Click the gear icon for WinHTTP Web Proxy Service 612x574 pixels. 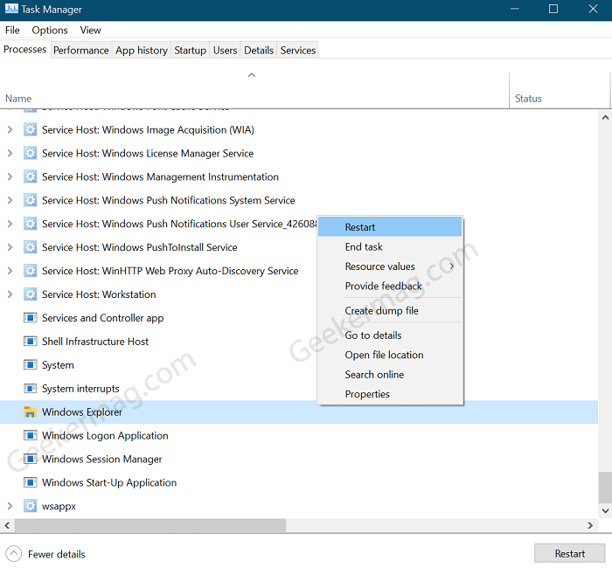click(30, 271)
